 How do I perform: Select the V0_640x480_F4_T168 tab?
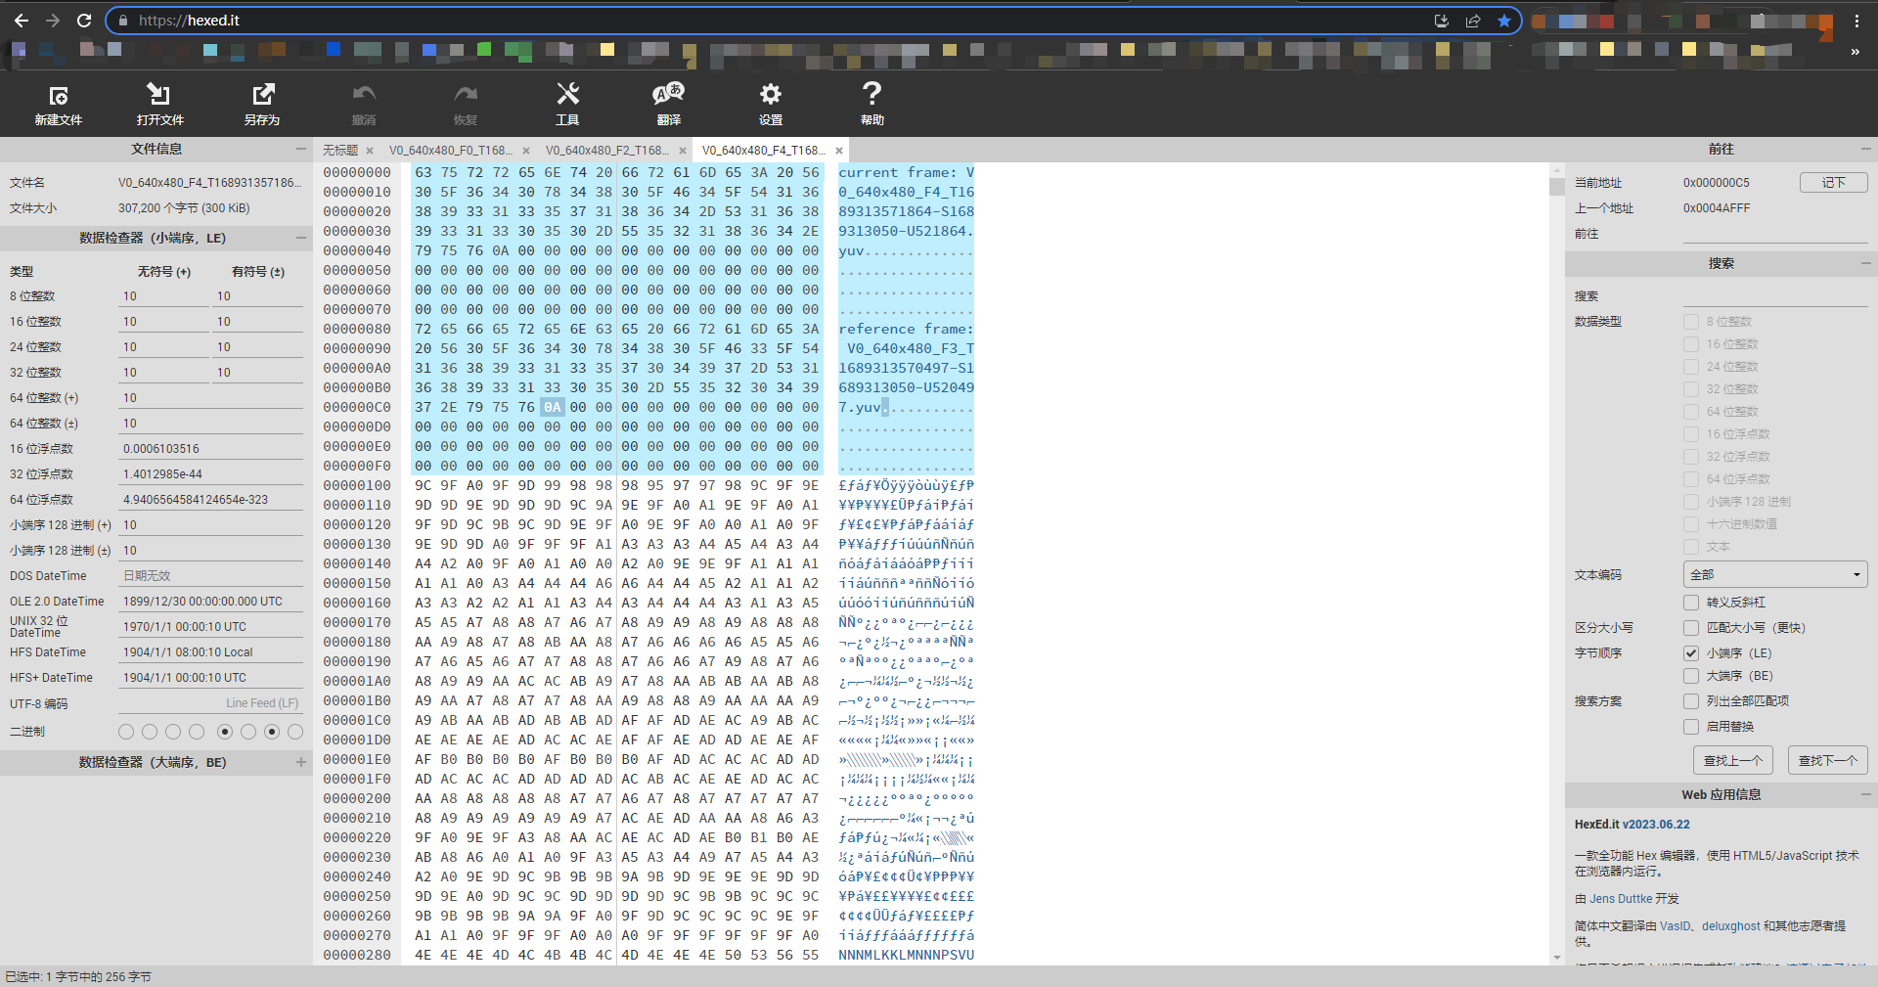(764, 151)
